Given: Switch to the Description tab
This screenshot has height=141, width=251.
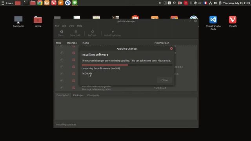Looking at the screenshot, I should (63, 95).
